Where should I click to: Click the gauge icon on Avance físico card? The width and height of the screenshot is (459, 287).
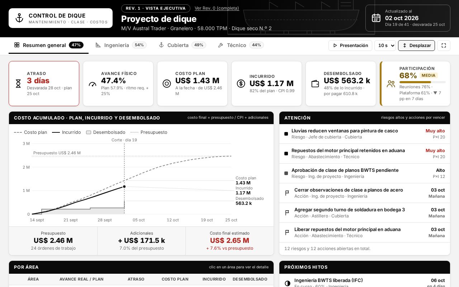pyautogui.click(x=93, y=84)
